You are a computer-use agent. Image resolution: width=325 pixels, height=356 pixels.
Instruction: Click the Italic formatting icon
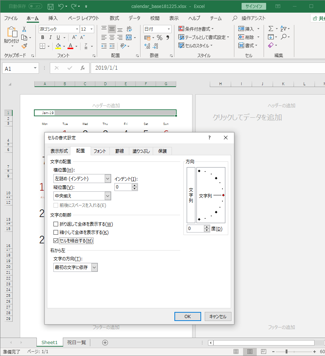tap(50, 38)
